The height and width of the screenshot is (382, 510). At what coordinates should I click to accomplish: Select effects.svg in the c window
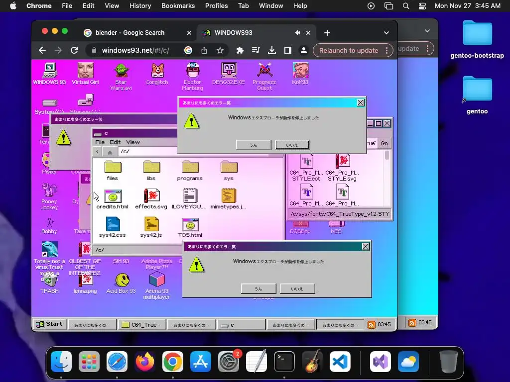[x=151, y=199]
